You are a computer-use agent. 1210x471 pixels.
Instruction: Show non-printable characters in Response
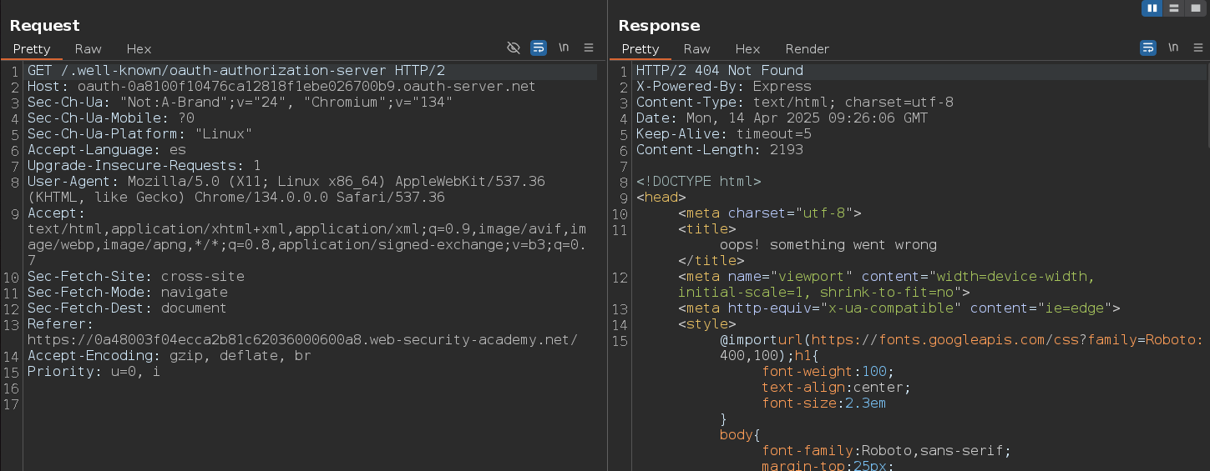(x=1173, y=48)
